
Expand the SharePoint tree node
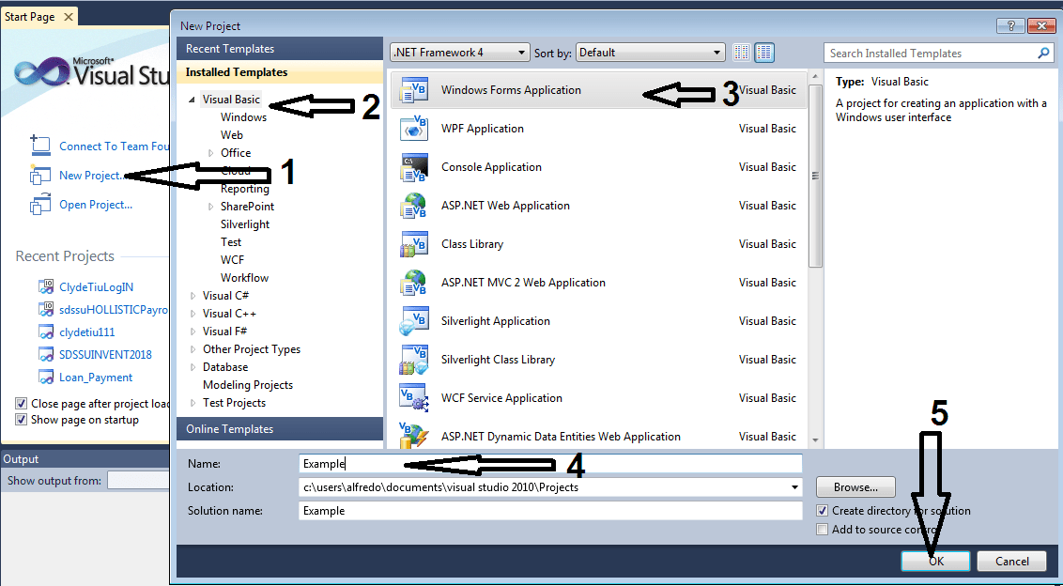coord(211,207)
